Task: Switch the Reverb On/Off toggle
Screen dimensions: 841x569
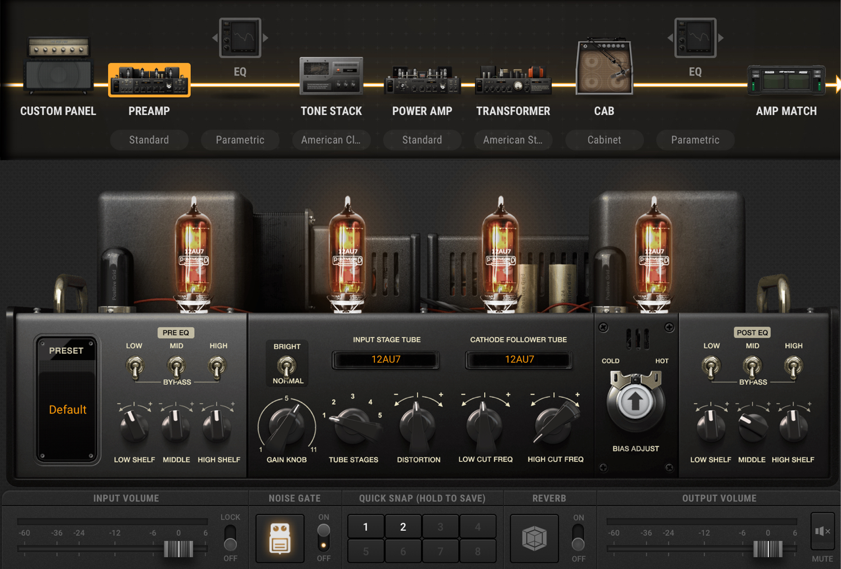Action: pos(578,537)
